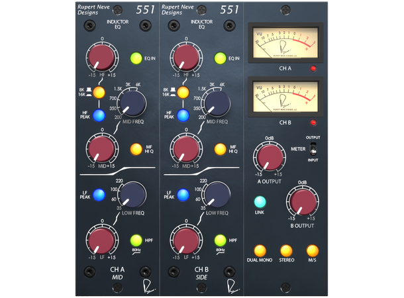Click the A OUTPUT label
This screenshot has width=404, height=298.
[270, 181]
